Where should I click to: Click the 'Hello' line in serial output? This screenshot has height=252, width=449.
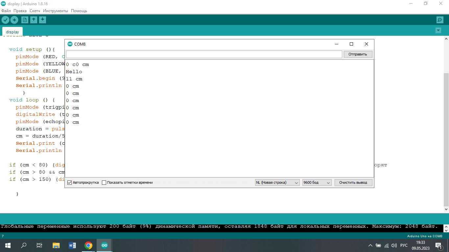click(x=74, y=72)
